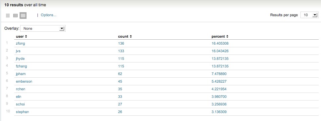The image size is (321, 121).
Task: Select the jvs user entry
Action: (18, 51)
